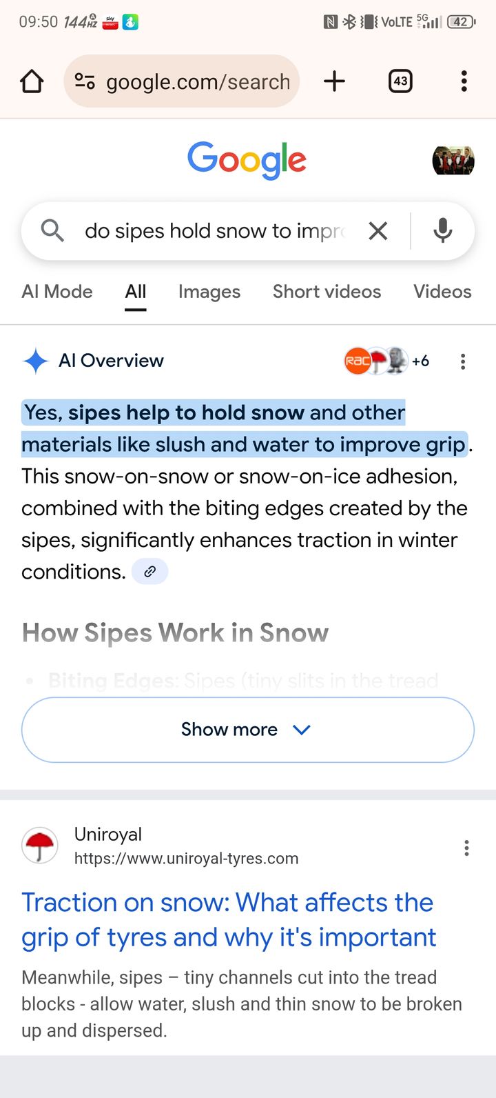View site information icon in address bar
496x1098 pixels.
(x=85, y=81)
